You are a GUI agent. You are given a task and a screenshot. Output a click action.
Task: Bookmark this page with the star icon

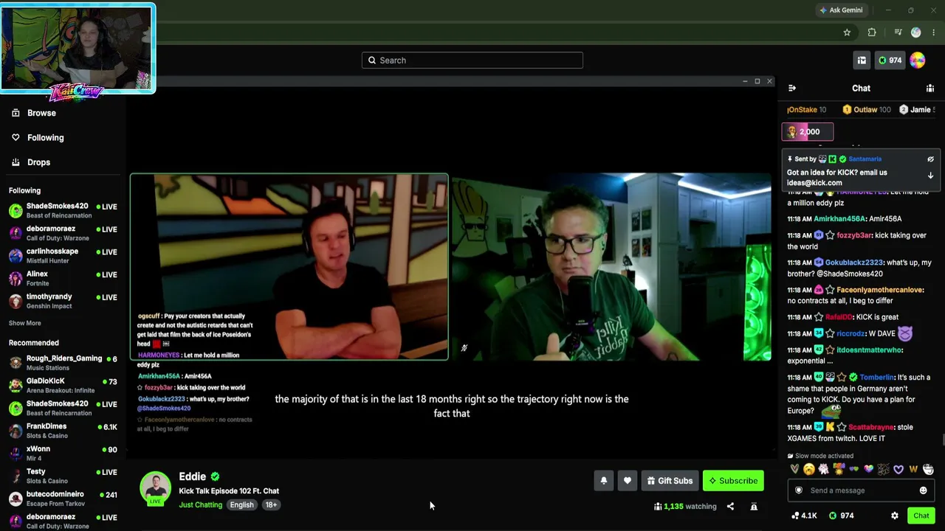click(x=847, y=32)
